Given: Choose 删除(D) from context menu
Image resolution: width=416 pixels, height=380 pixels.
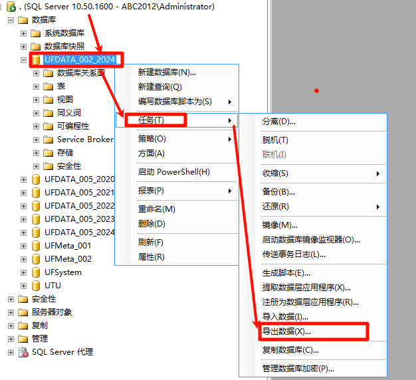Looking at the screenshot, I should point(177,224).
